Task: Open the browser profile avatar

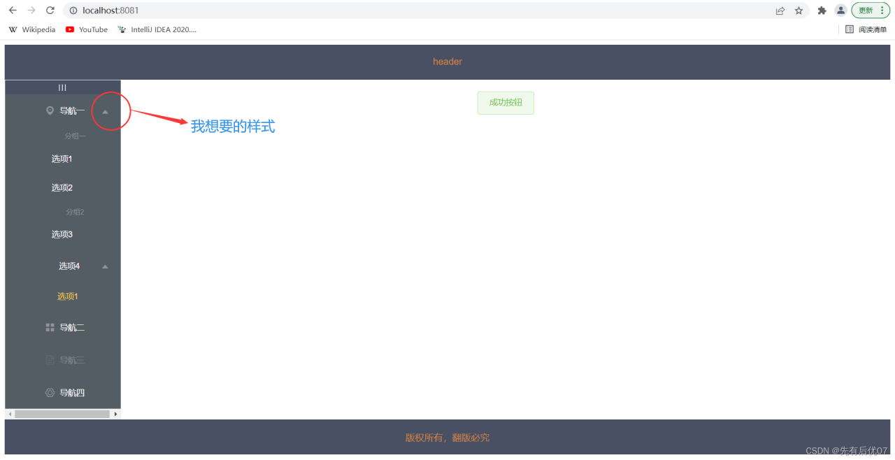Action: coord(841,10)
